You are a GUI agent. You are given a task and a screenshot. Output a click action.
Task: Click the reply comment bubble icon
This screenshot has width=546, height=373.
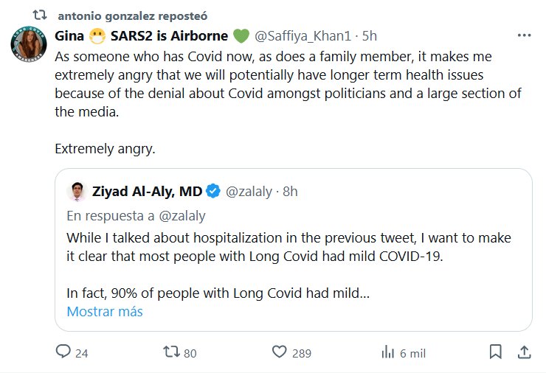tap(63, 352)
